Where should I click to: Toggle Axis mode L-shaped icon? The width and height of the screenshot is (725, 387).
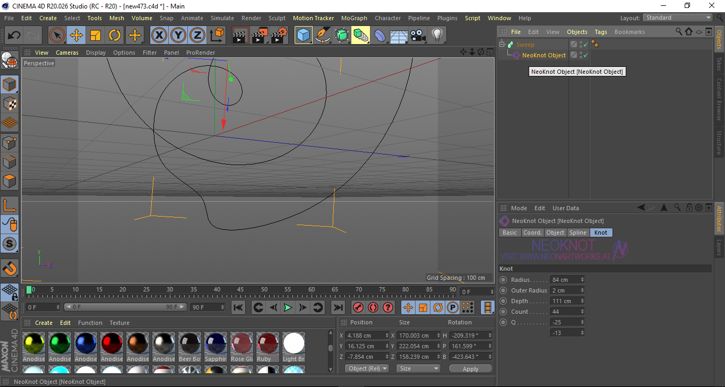pyautogui.click(x=10, y=205)
